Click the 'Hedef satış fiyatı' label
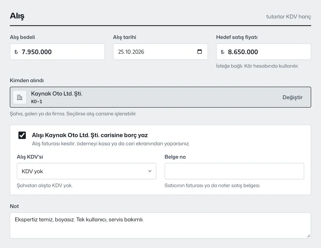The height and width of the screenshot is (248, 321). (x=237, y=37)
